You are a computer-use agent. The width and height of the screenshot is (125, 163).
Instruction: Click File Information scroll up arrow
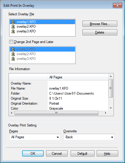click(111, 76)
